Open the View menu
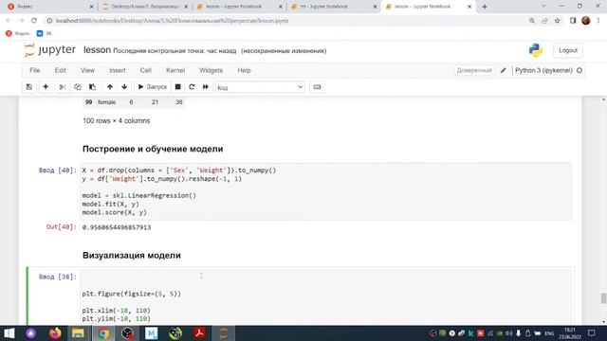This screenshot has height=341, width=607. click(87, 70)
